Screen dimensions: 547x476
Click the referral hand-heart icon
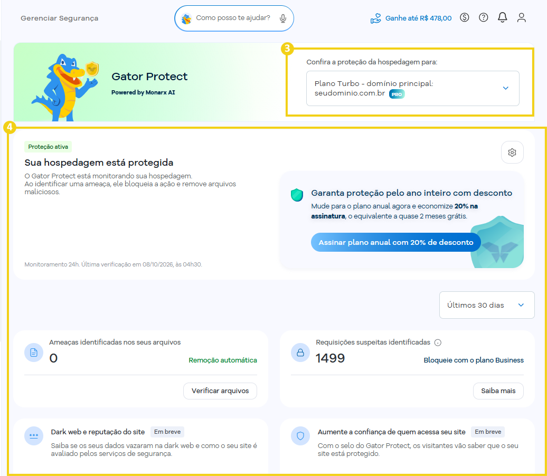tap(376, 18)
